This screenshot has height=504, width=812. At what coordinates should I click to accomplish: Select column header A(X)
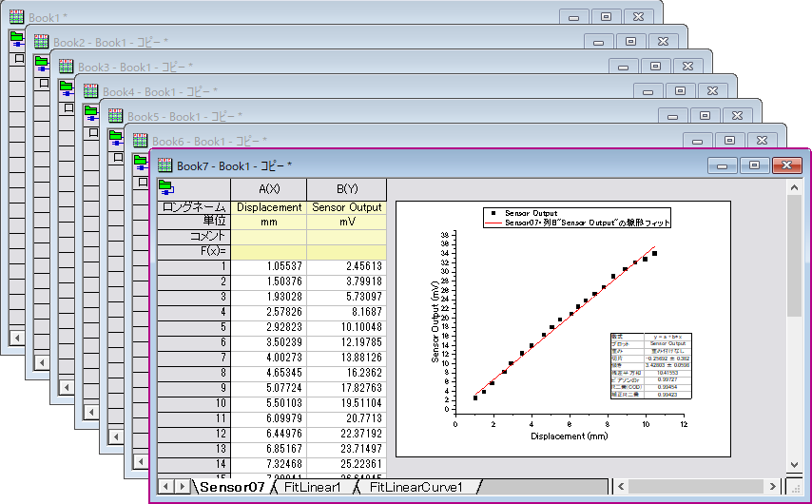click(x=269, y=189)
